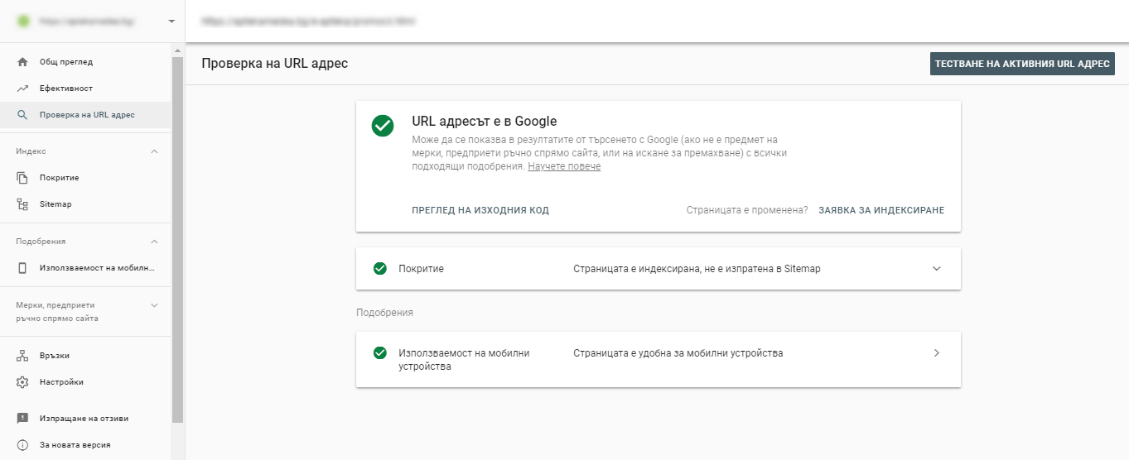Screen dimensions: 1129x460
Task: Select Проверка на URL адрес menu item
Action: tap(85, 115)
